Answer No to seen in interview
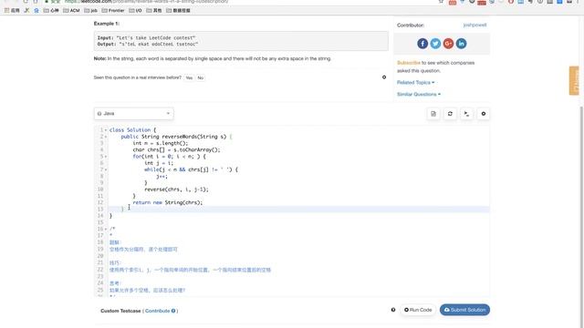584x328 pixels. 201,77
